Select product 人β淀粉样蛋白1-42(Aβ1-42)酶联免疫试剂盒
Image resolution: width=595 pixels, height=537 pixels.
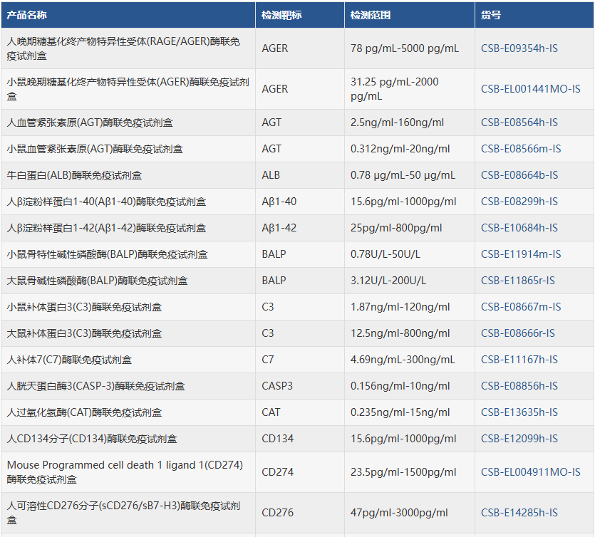pos(106,229)
